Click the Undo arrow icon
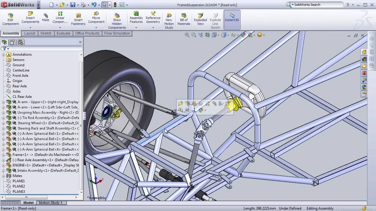376x211 pixels. 94,5
